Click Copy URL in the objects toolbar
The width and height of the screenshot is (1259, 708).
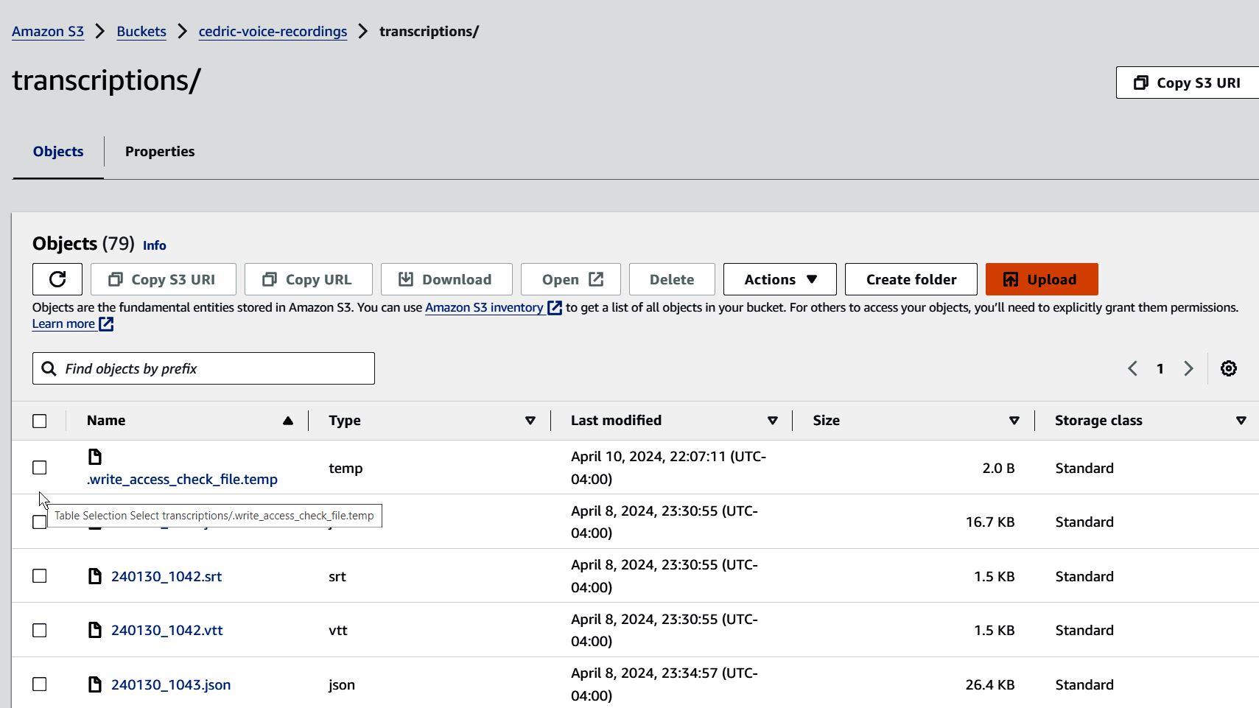point(308,279)
